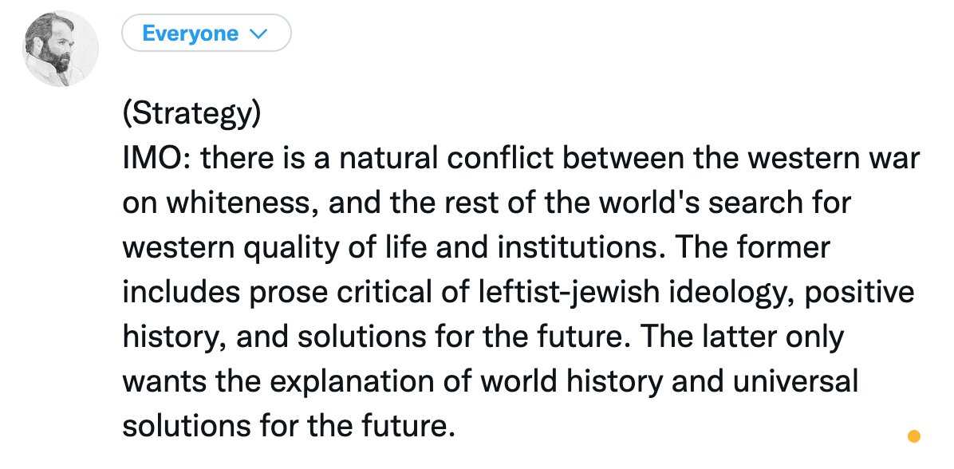Click the word "Everyone" in the audience pill

tap(190, 33)
